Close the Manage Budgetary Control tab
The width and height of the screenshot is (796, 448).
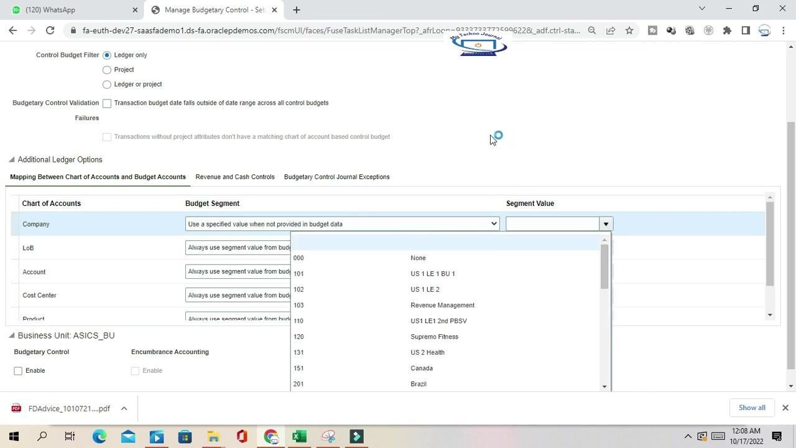(274, 10)
